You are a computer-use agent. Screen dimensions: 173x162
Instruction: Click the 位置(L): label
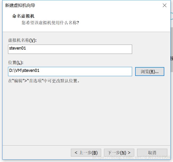[x=16, y=63]
